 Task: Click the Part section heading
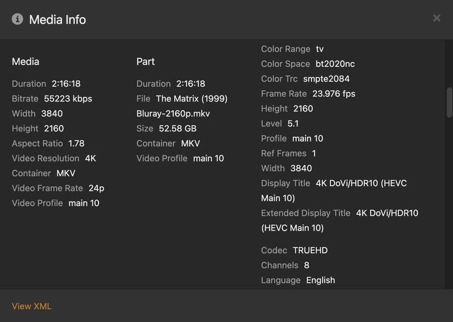145,61
